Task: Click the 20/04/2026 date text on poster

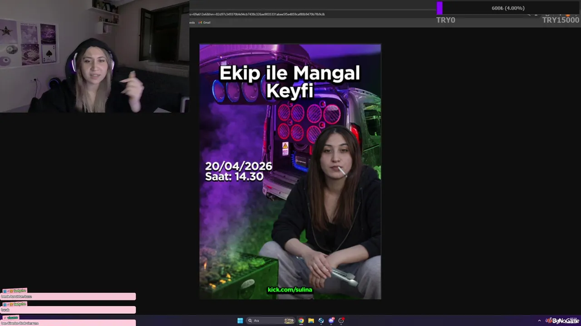Action: (239, 166)
